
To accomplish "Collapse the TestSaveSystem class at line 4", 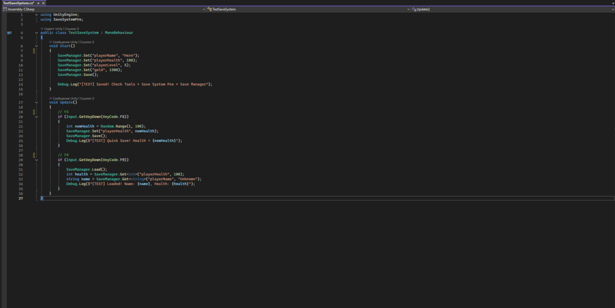I will point(36,33).
